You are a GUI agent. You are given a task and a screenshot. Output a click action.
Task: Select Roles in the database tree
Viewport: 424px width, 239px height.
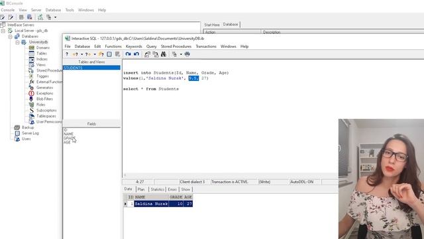tap(41, 105)
